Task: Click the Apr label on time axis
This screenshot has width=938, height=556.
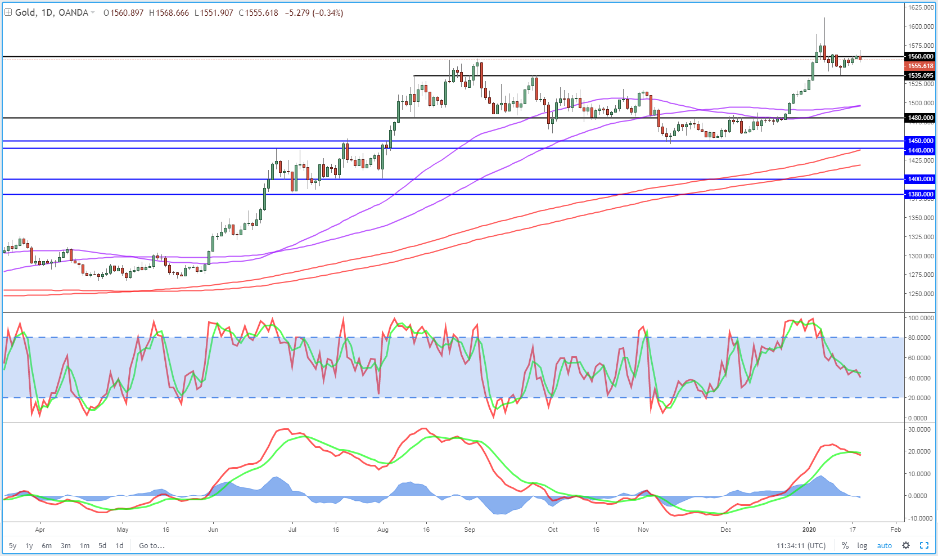Action: pyautogui.click(x=40, y=530)
